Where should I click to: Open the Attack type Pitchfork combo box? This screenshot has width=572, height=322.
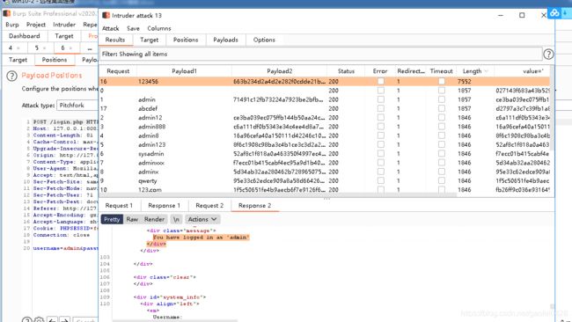point(77,105)
